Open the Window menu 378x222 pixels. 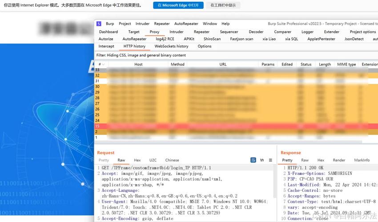[210, 24]
